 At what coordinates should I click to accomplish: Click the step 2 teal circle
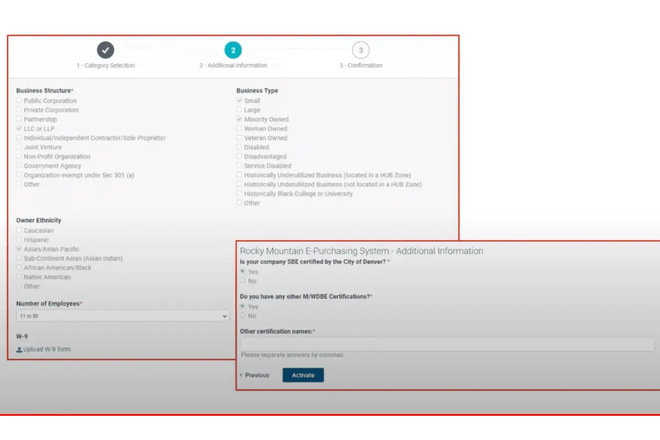pyautogui.click(x=233, y=50)
